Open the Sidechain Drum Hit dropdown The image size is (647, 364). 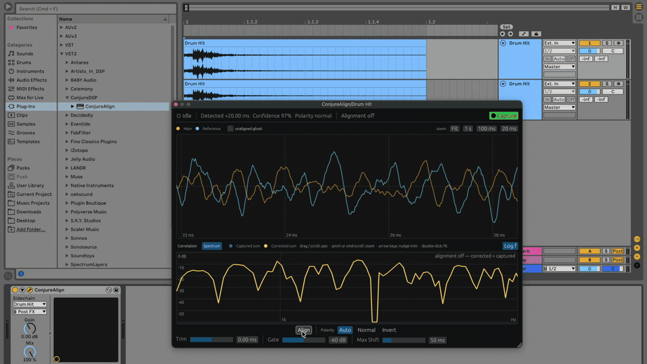(x=29, y=304)
